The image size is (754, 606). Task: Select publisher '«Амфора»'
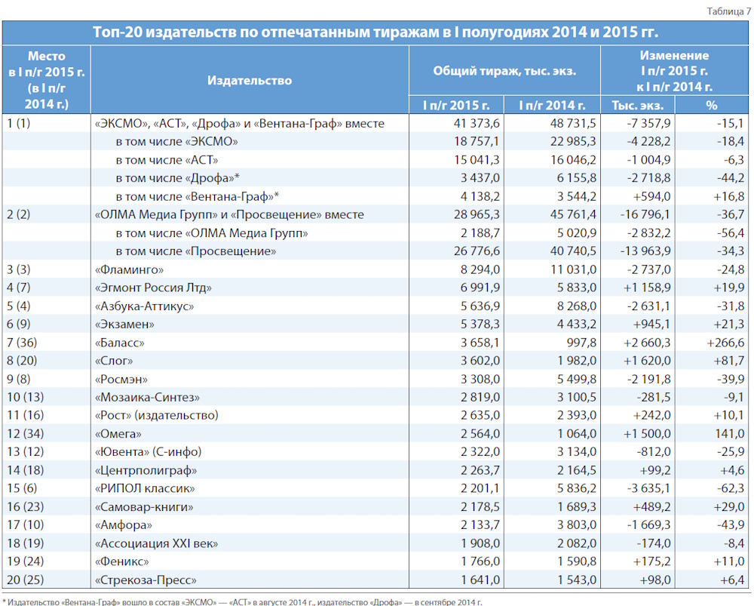tap(124, 525)
